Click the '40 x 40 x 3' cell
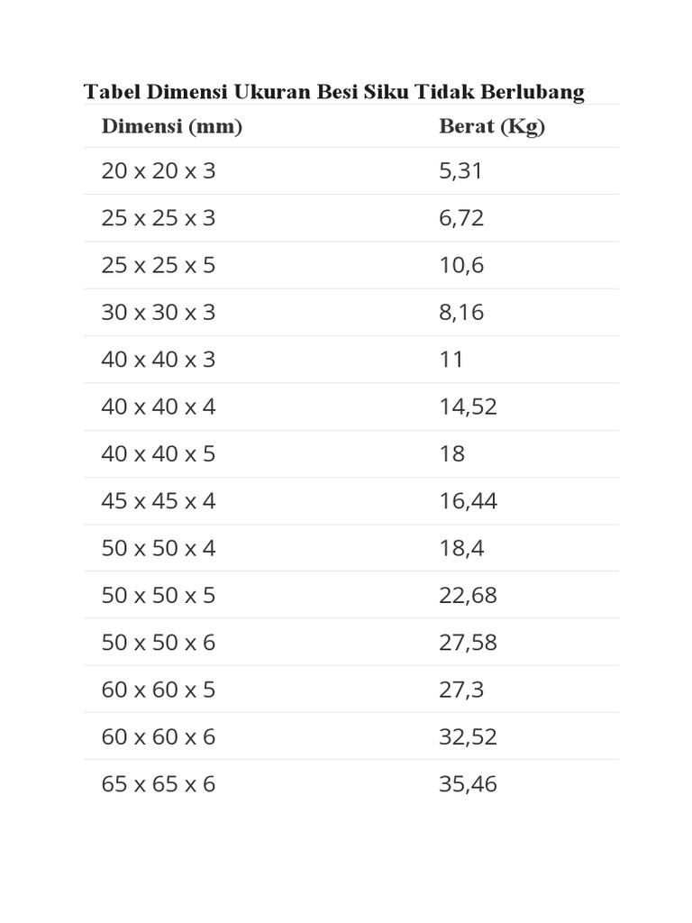The image size is (692, 923). click(x=159, y=360)
